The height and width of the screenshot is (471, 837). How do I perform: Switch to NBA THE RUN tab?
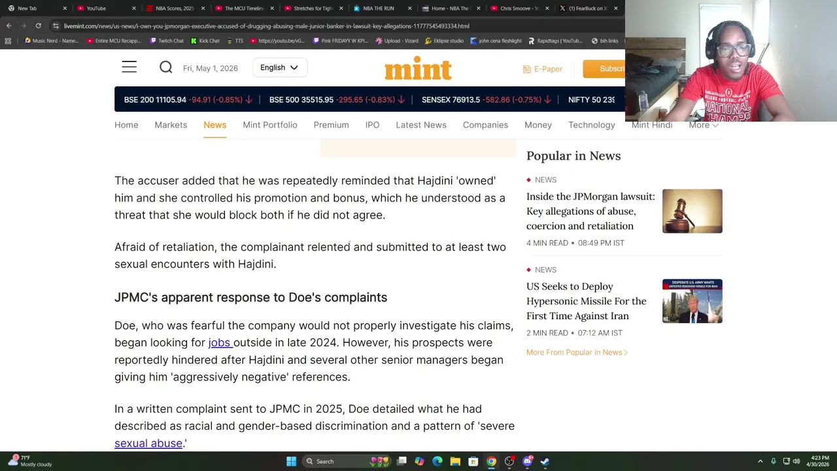[x=381, y=8]
